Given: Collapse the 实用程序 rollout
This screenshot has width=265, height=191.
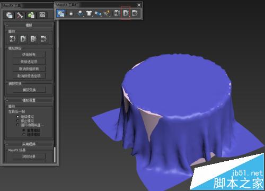Looking at the screenshot, I should pos(29,144).
